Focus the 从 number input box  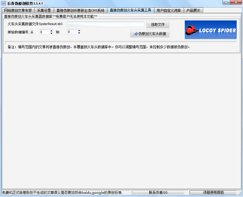[x=44, y=32]
